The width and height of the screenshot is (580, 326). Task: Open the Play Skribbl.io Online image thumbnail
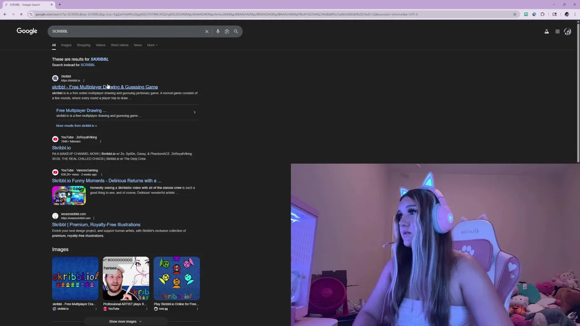pos(177,278)
